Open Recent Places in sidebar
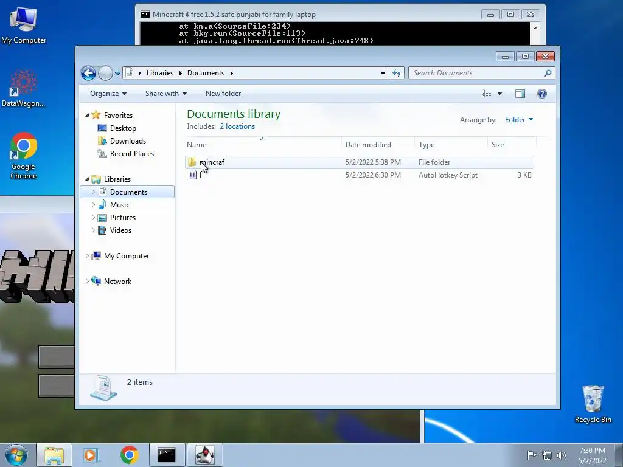The width and height of the screenshot is (623, 467). 132,154
